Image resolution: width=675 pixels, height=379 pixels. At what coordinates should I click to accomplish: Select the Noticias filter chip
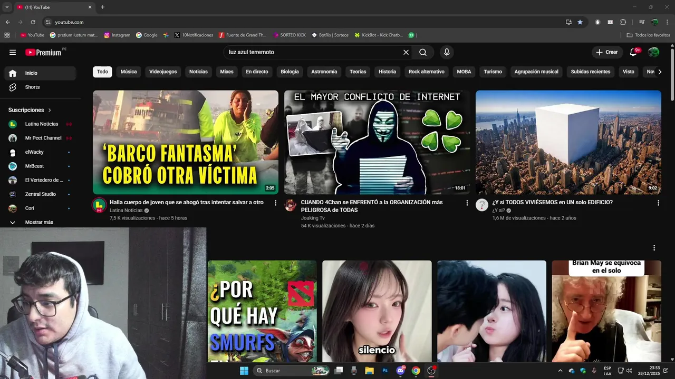(198, 72)
